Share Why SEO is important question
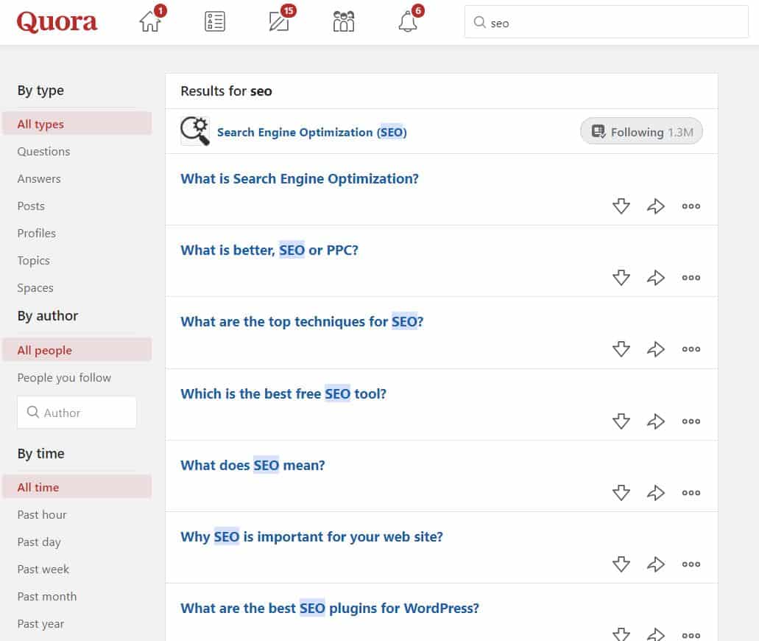Viewport: 759px width, 641px height. [656, 564]
